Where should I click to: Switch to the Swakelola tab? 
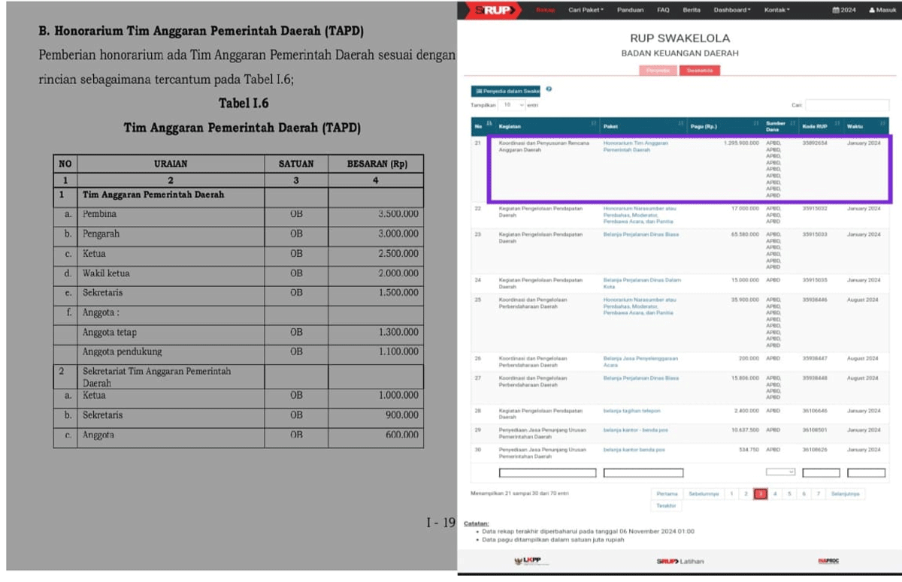pyautogui.click(x=700, y=70)
